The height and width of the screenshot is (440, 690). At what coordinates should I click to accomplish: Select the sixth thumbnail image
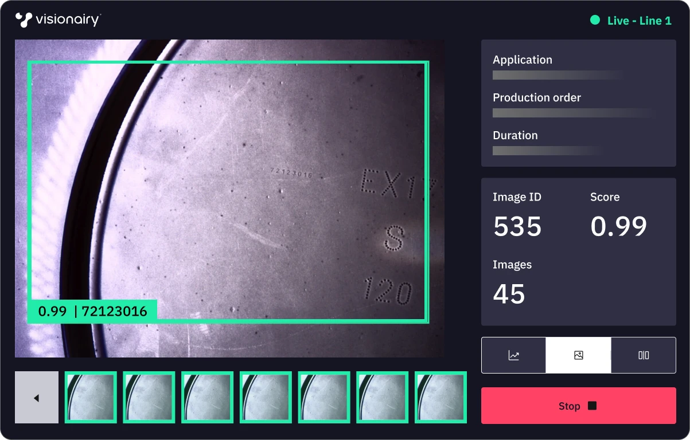383,398
